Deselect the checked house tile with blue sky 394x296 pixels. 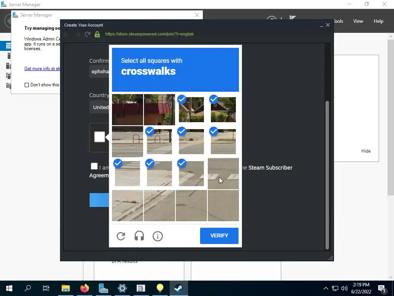(x=191, y=109)
